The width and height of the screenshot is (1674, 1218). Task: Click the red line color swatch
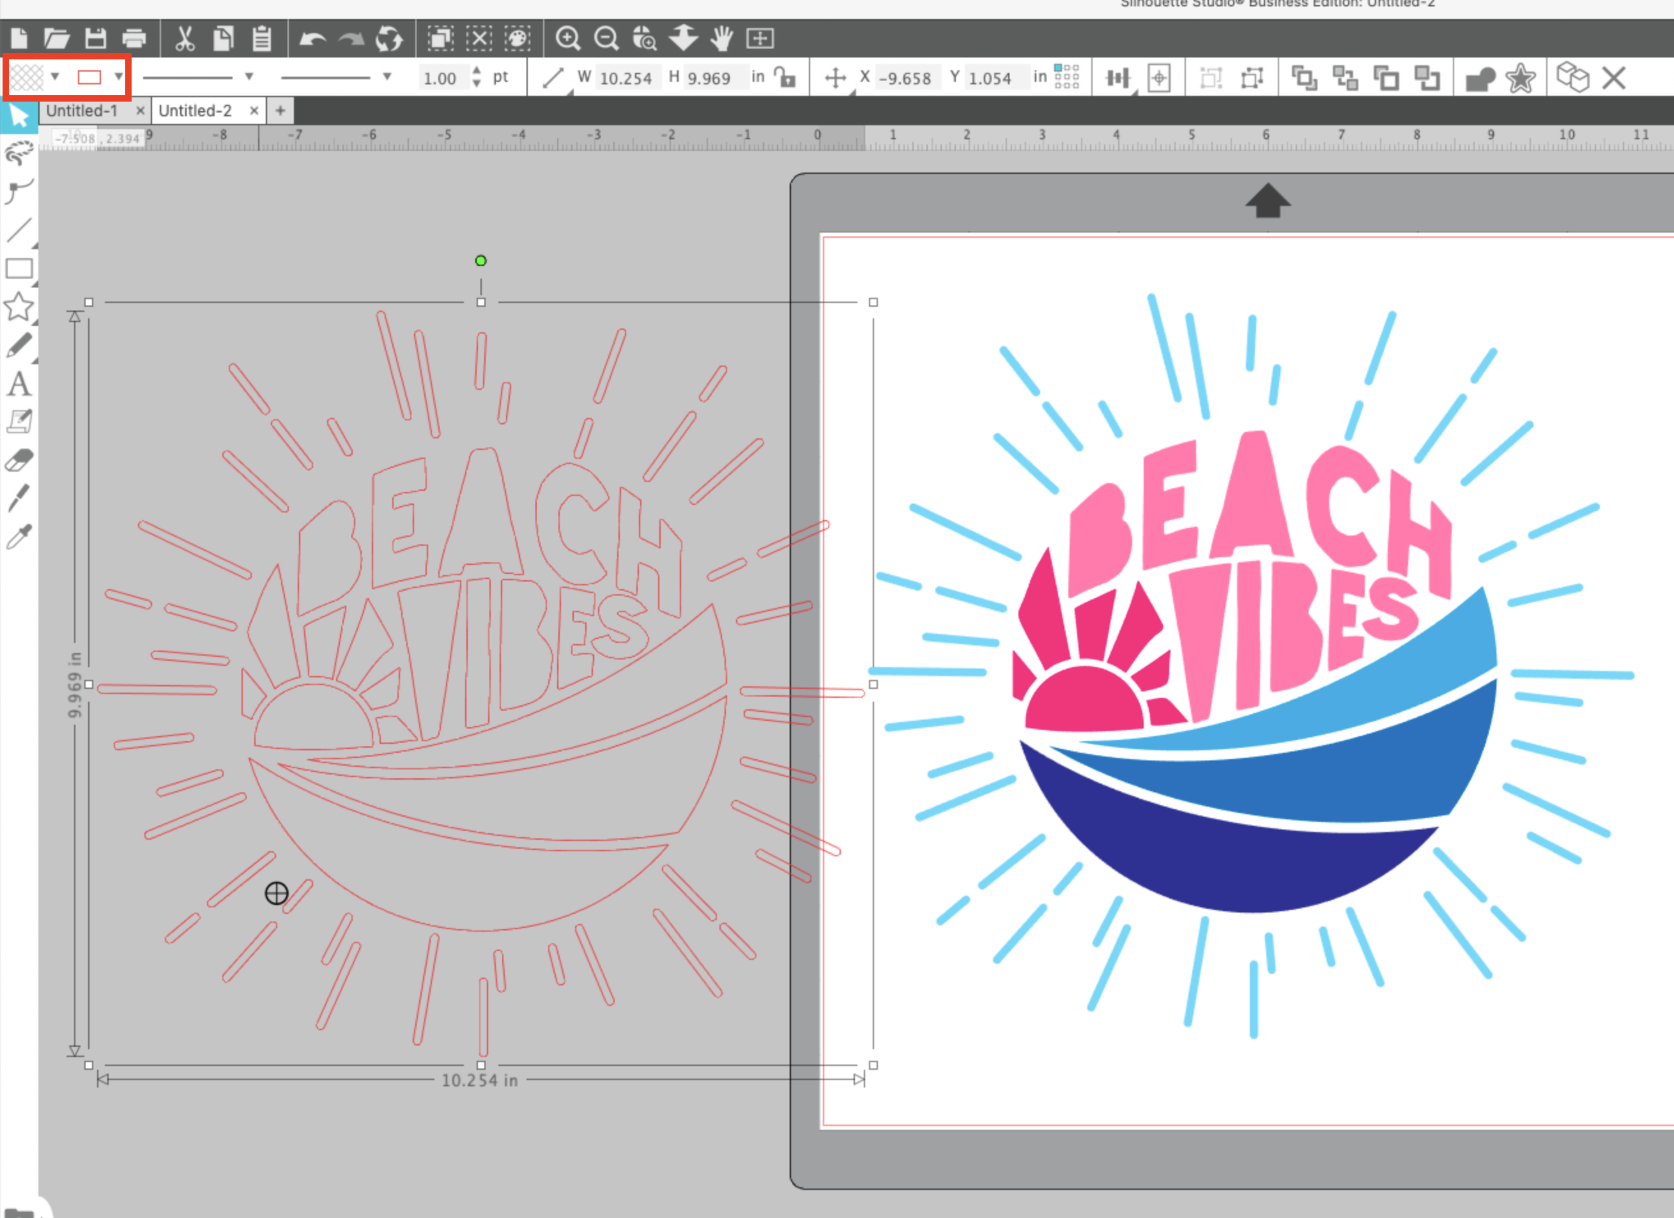[x=89, y=77]
